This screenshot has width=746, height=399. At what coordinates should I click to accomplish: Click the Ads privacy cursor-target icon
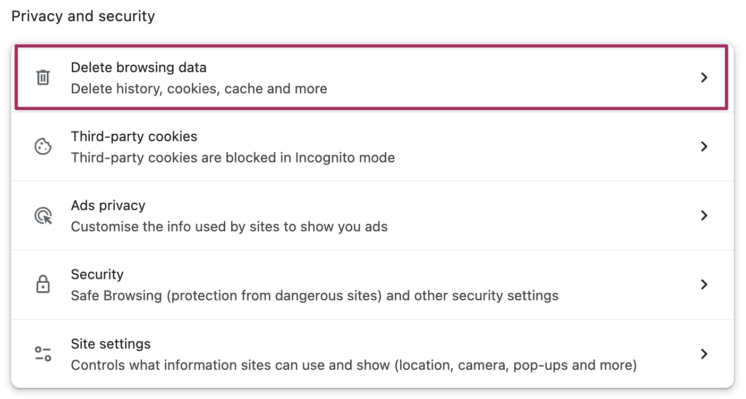(43, 216)
